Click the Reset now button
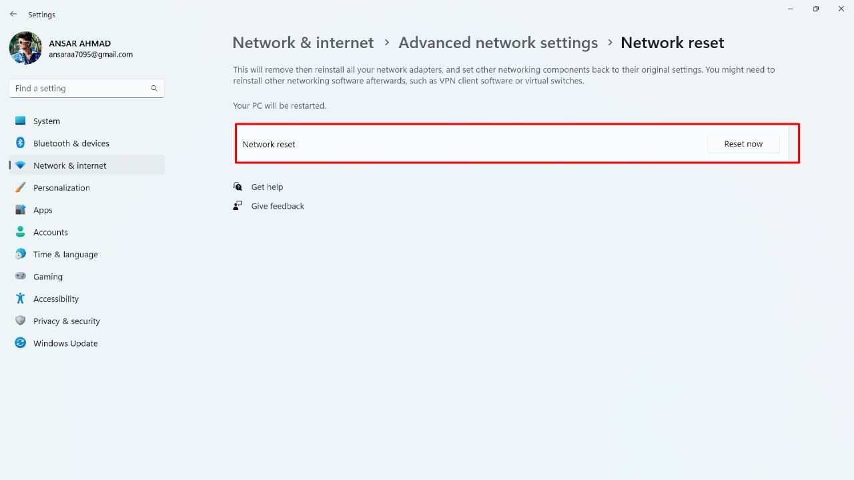 point(743,143)
